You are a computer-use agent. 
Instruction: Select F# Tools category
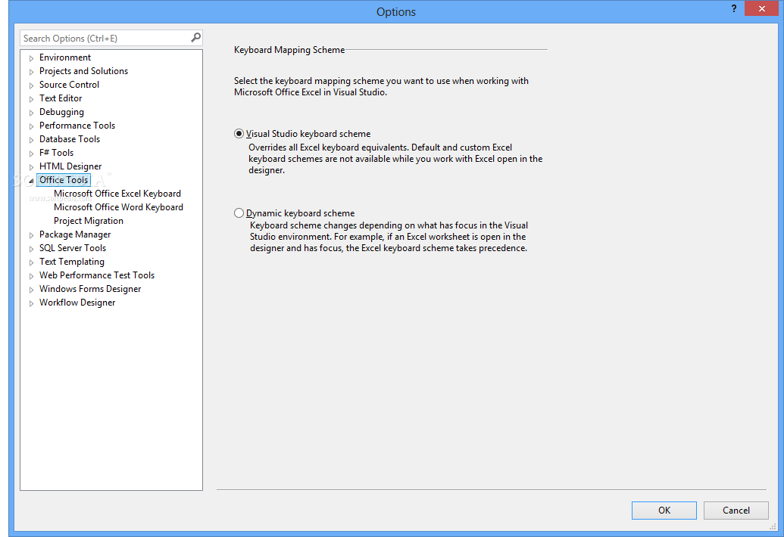coord(56,153)
